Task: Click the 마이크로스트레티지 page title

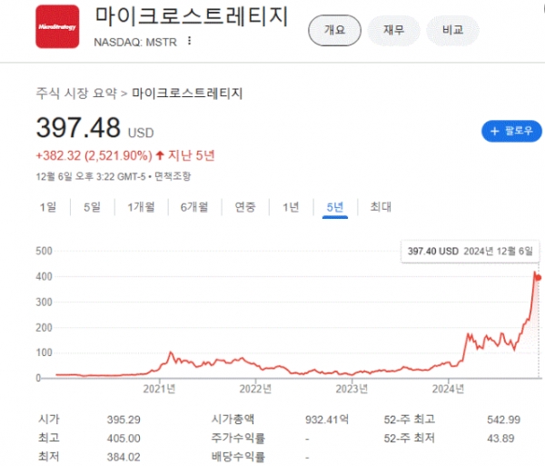Action: tap(192, 16)
